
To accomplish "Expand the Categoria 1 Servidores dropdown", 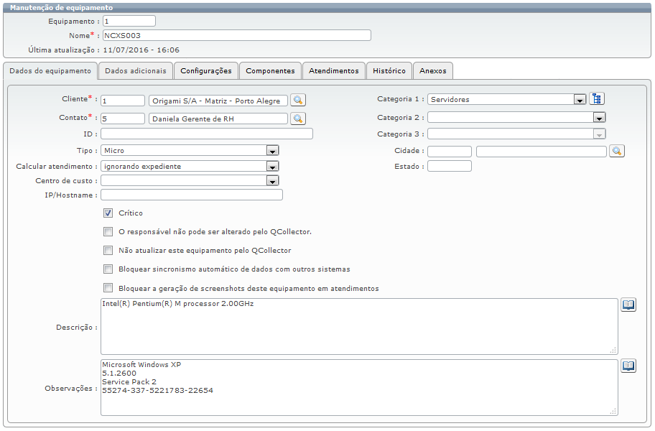I will pyautogui.click(x=580, y=100).
